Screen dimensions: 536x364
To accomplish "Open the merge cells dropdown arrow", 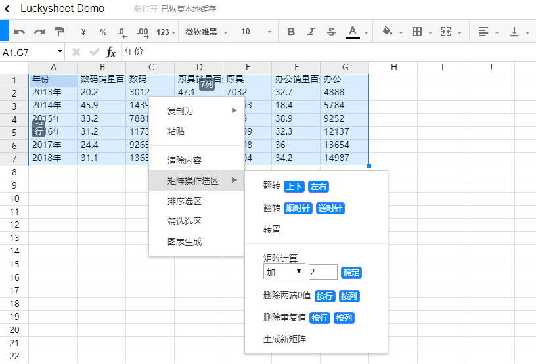I will pyautogui.click(x=460, y=32).
